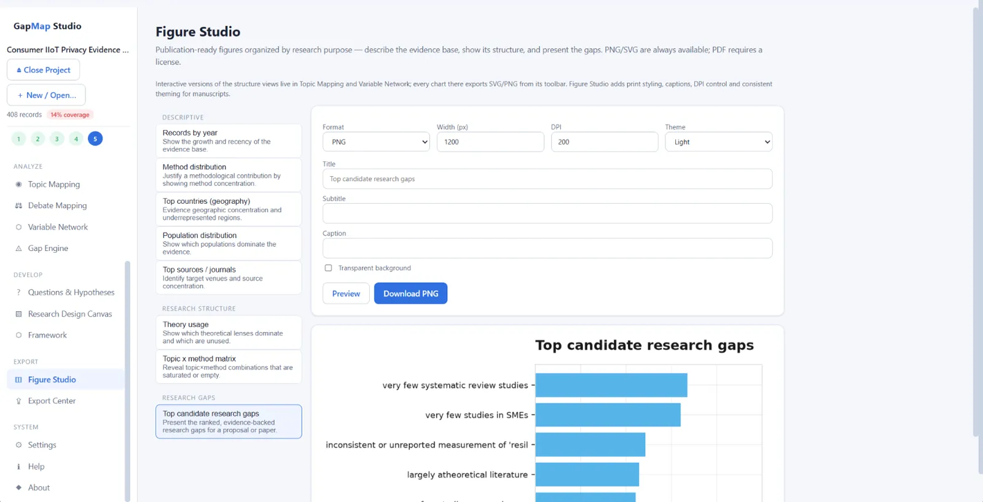
Task: Click the DPI input field
Action: click(605, 142)
